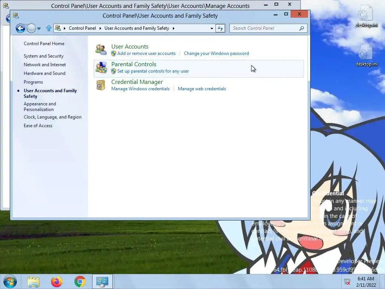This screenshot has width=385, height=289.
Task: Click network status tray icon
Action: point(347,282)
